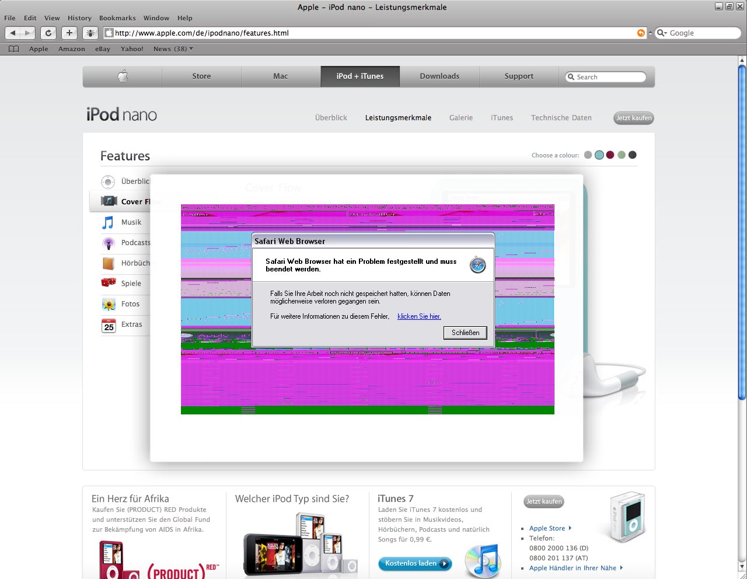Add a bookmark with the plus button

pyautogui.click(x=69, y=33)
